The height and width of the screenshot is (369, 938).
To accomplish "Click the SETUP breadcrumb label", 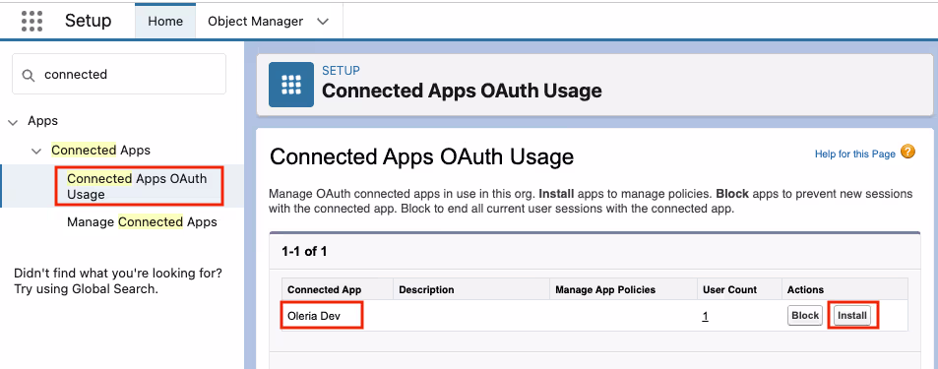I will coord(341,71).
